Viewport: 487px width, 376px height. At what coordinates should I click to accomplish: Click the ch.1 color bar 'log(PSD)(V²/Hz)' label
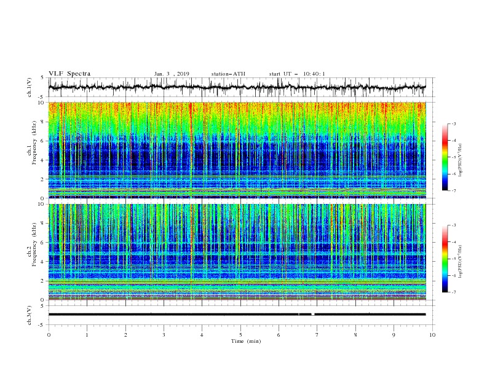461,160
